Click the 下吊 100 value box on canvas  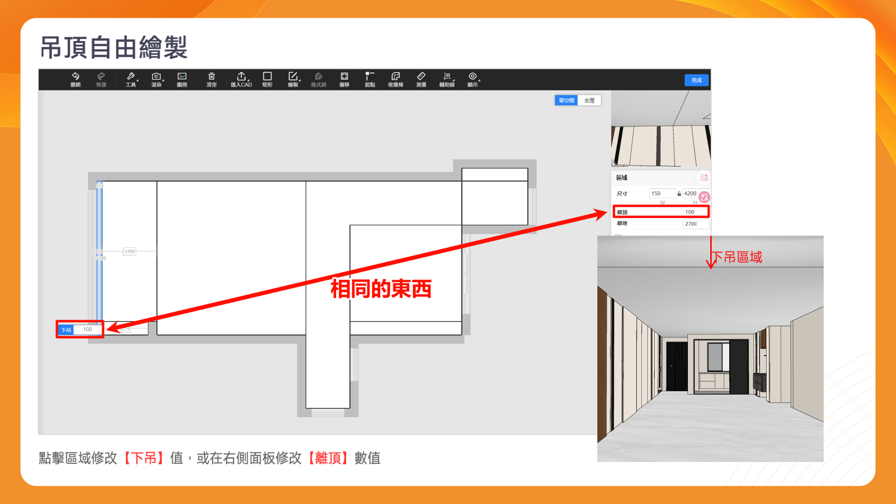(87, 329)
